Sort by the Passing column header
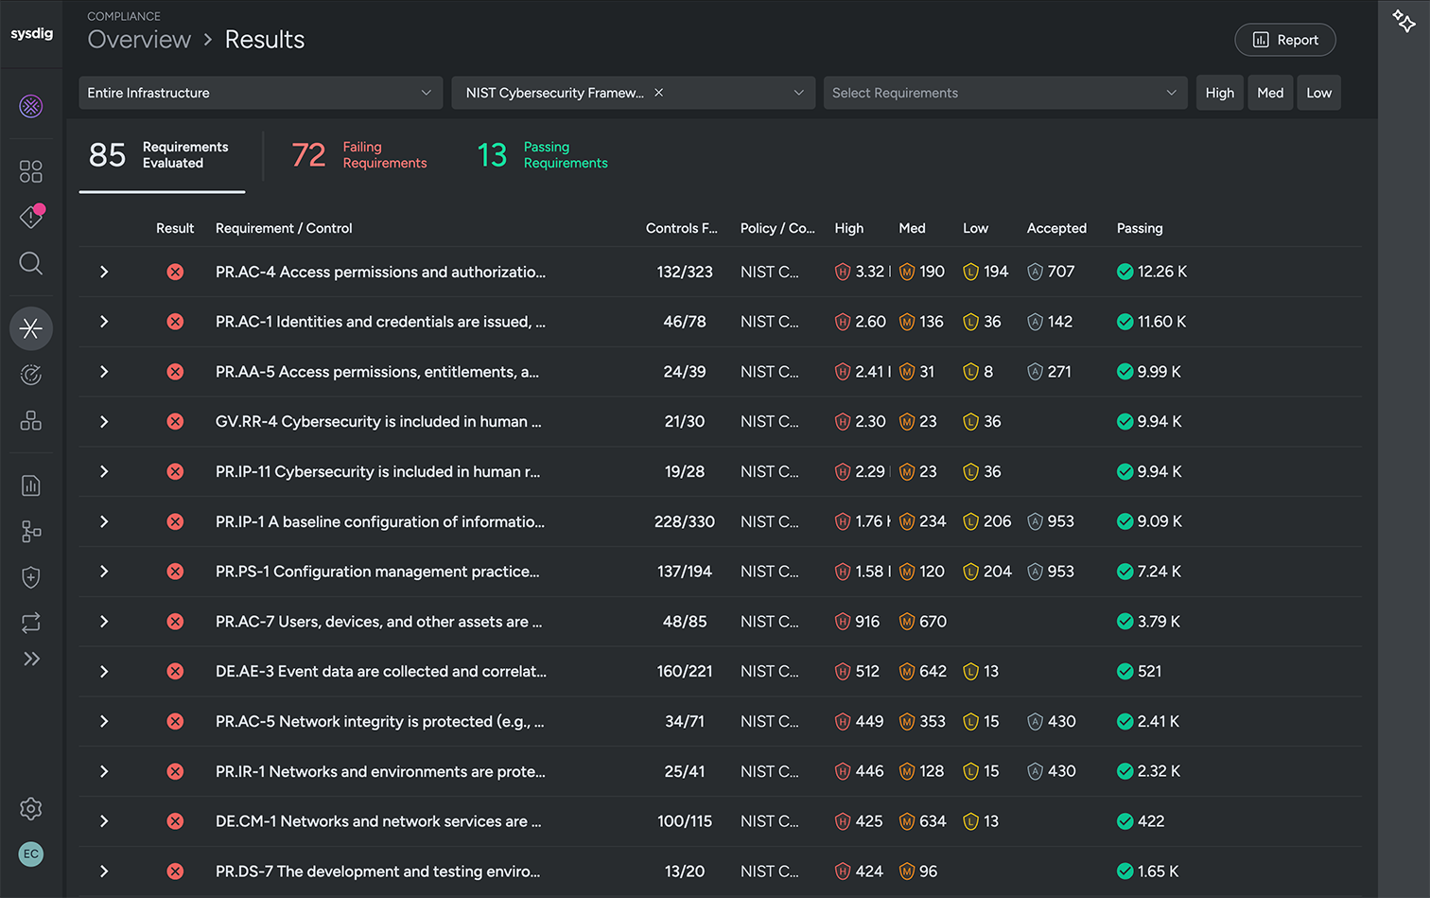This screenshot has height=898, width=1430. pyautogui.click(x=1140, y=228)
